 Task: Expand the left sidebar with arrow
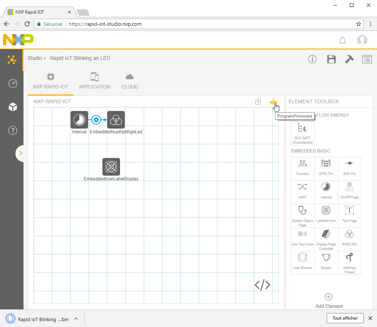21,153
